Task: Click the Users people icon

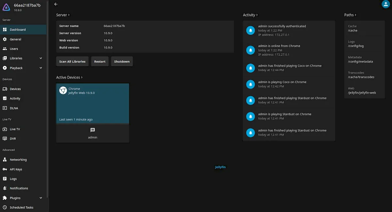Action: click(5, 49)
